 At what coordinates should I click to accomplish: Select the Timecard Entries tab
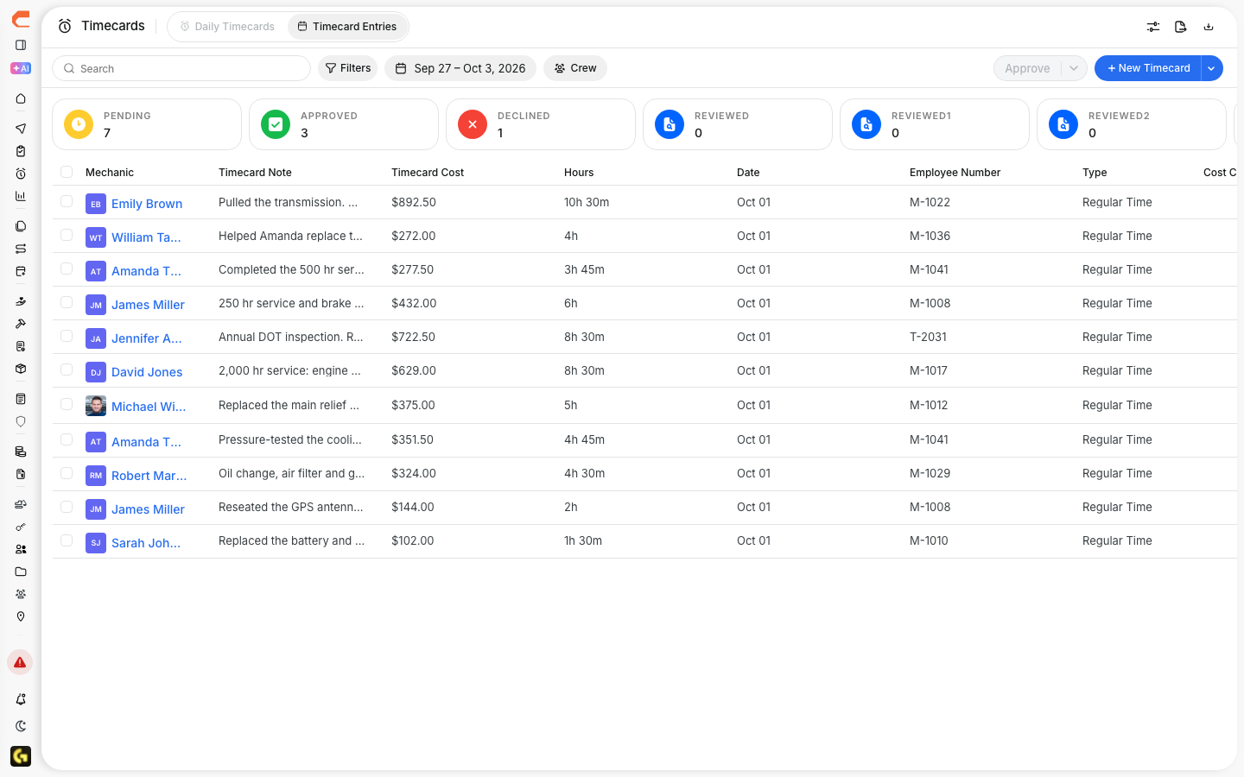(347, 27)
